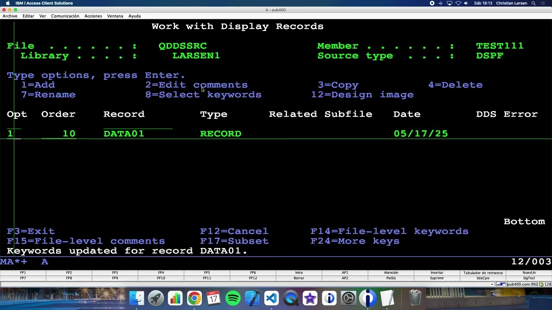Image resolution: width=552 pixels, height=310 pixels.
Task: Click the Intro keypad button
Action: [299, 273]
